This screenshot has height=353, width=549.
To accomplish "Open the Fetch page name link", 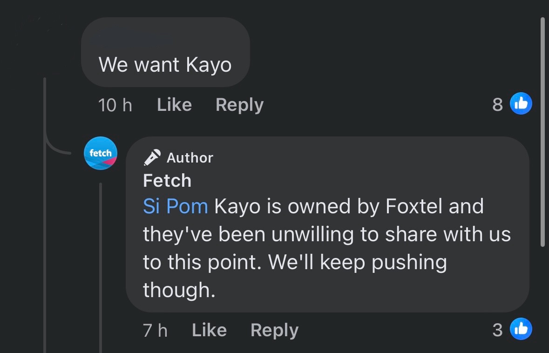I will pyautogui.click(x=167, y=180).
